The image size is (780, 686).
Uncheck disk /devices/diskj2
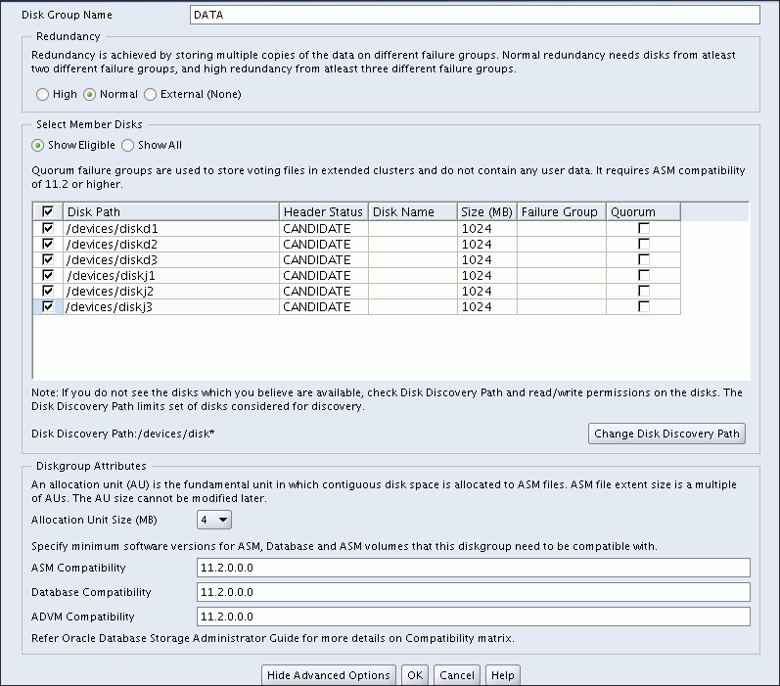[48, 291]
